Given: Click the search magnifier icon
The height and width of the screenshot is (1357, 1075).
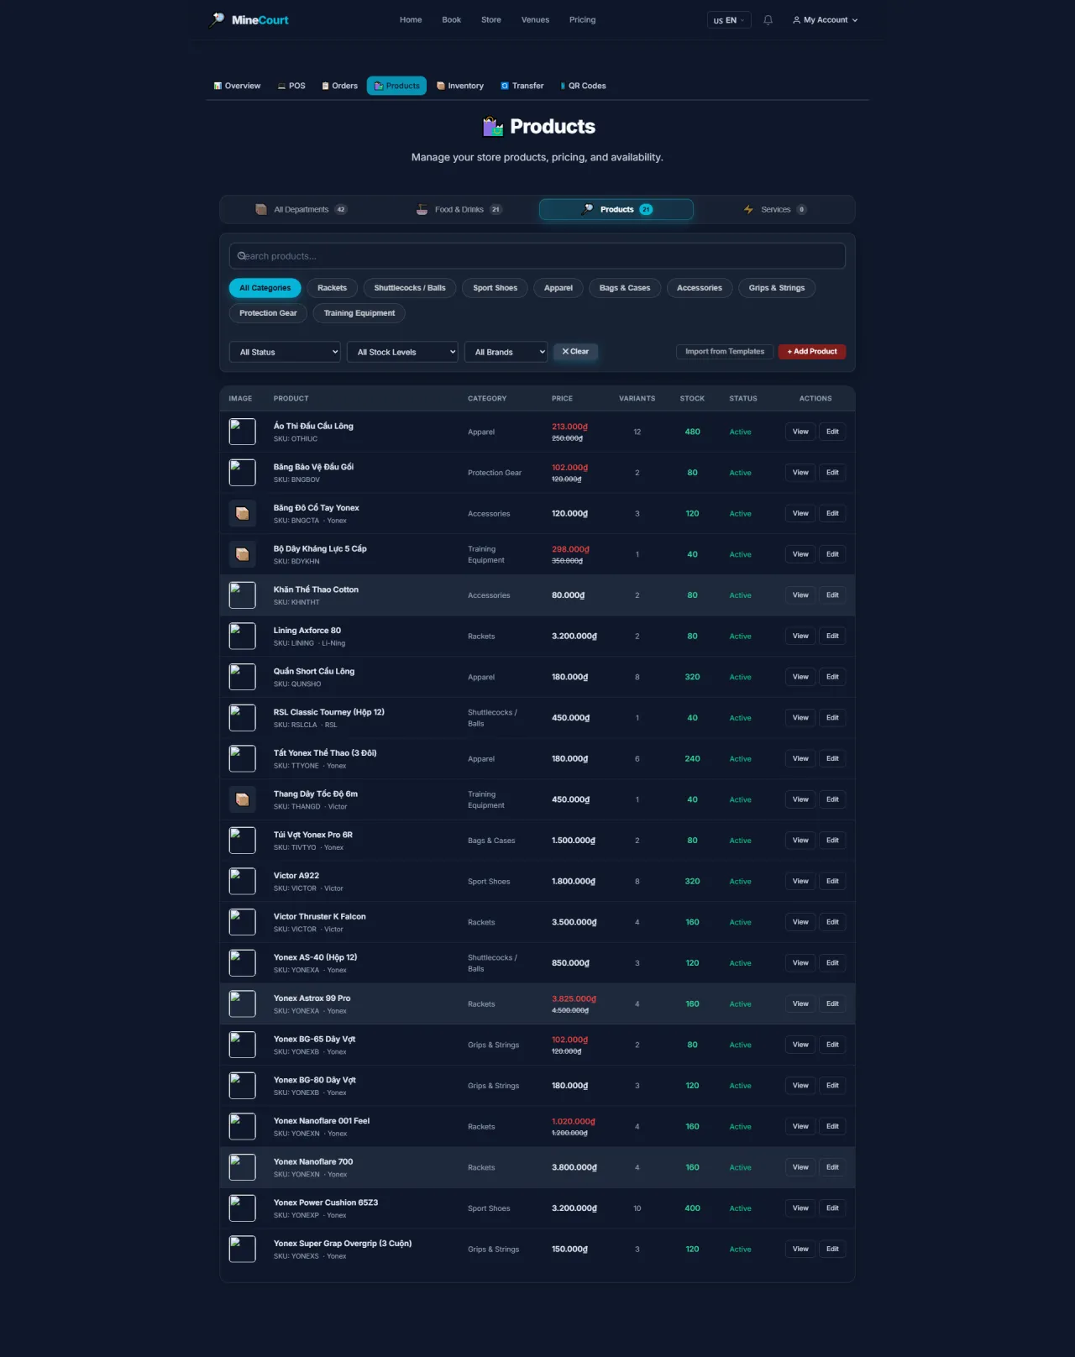Looking at the screenshot, I should point(242,256).
